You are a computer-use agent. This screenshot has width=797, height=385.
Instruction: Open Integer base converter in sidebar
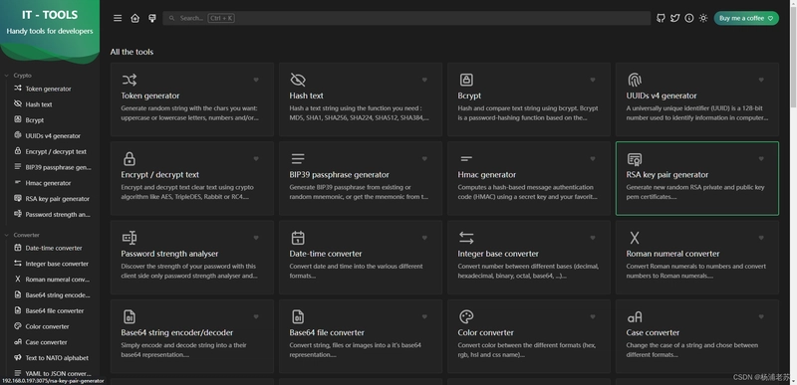[57, 264]
